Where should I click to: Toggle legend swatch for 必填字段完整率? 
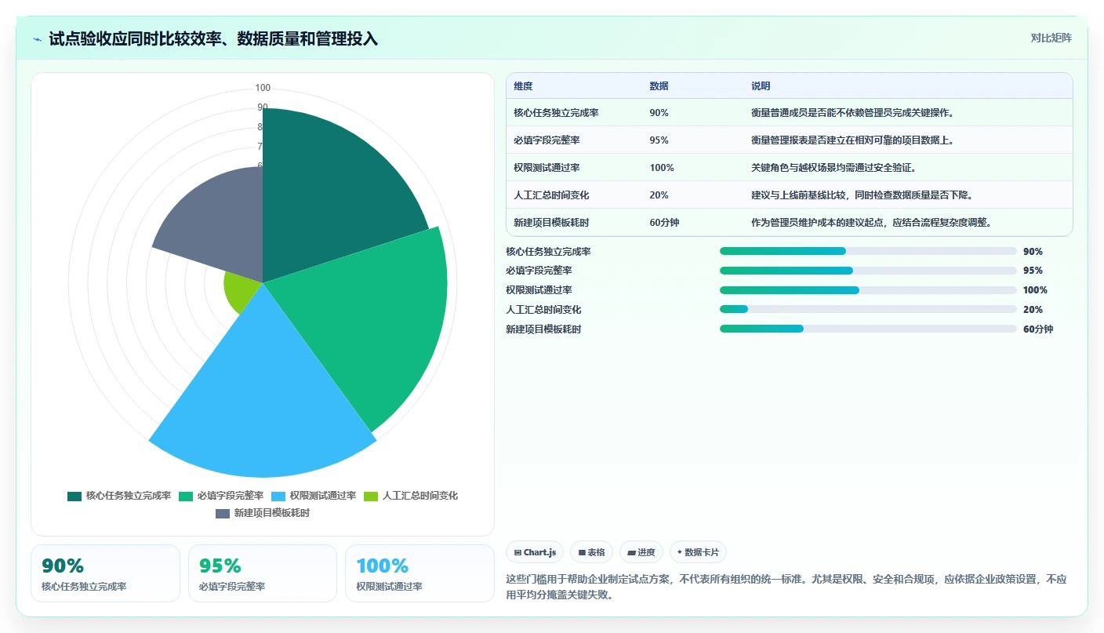(x=186, y=496)
